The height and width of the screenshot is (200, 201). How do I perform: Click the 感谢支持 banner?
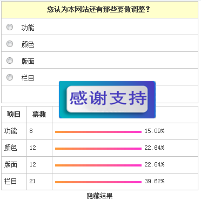tap(108, 99)
